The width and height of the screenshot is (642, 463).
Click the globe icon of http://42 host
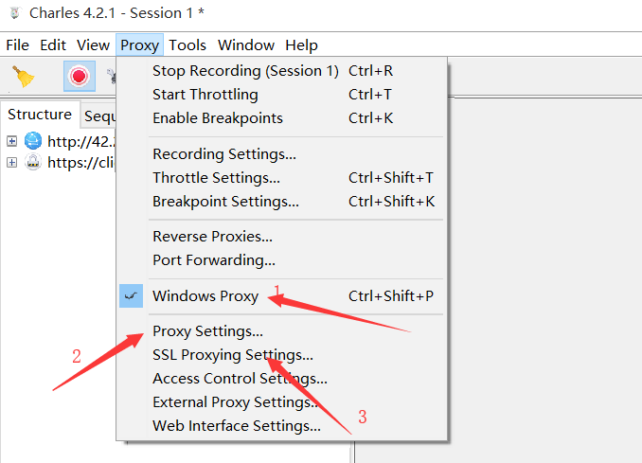[x=33, y=141]
